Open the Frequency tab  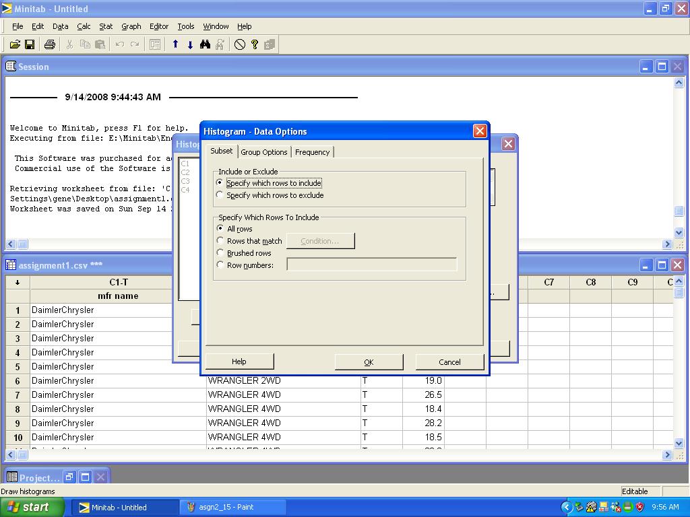click(312, 152)
